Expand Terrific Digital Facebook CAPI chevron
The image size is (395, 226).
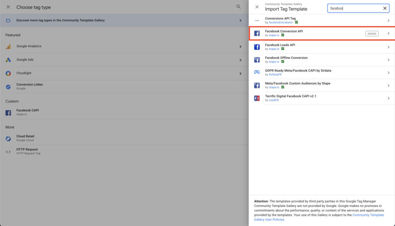[x=388, y=98]
